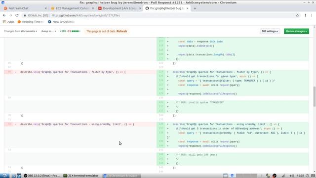The image size is (316, 178).
Task: Open the Chromium three-dot menu
Action: tap(312, 15)
